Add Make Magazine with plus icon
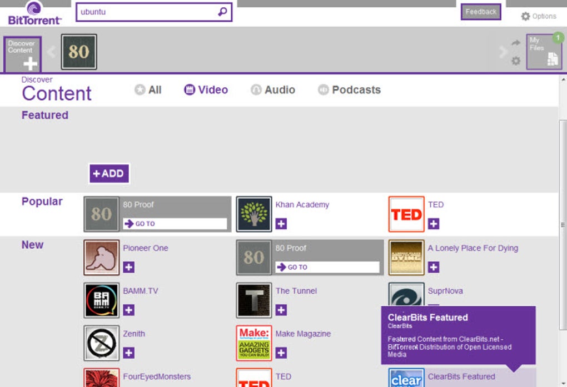Screen dimensions: 567x387 click(x=281, y=353)
